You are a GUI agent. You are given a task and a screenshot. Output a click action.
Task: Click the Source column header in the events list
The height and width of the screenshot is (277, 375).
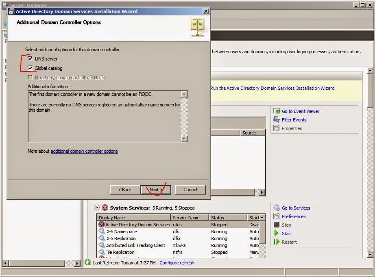pyautogui.click(x=253, y=133)
